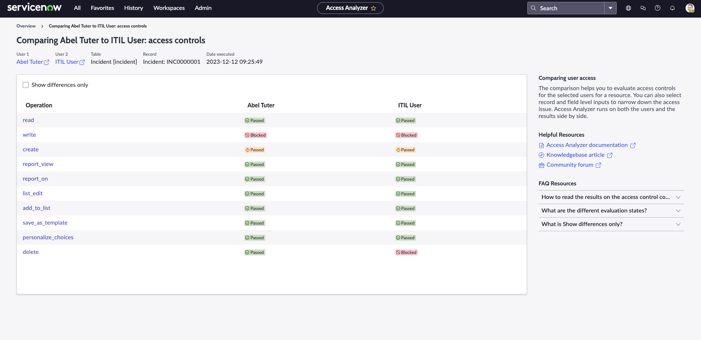Image resolution: width=701 pixels, height=340 pixels.
Task: Open the Admin menu
Action: click(203, 8)
